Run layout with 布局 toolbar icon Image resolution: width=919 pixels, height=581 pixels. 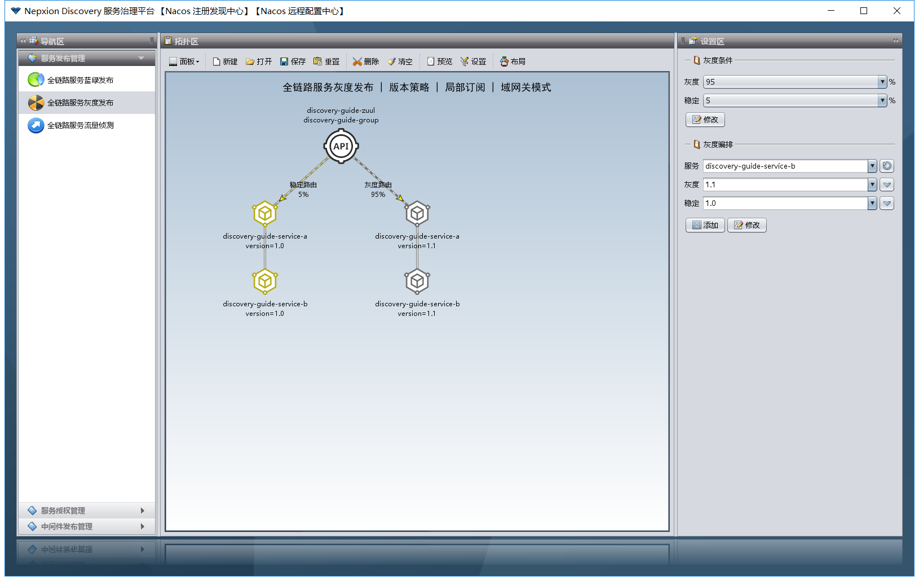coord(512,61)
